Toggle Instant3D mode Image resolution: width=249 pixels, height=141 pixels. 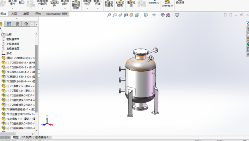pyautogui.click(x=154, y=3)
